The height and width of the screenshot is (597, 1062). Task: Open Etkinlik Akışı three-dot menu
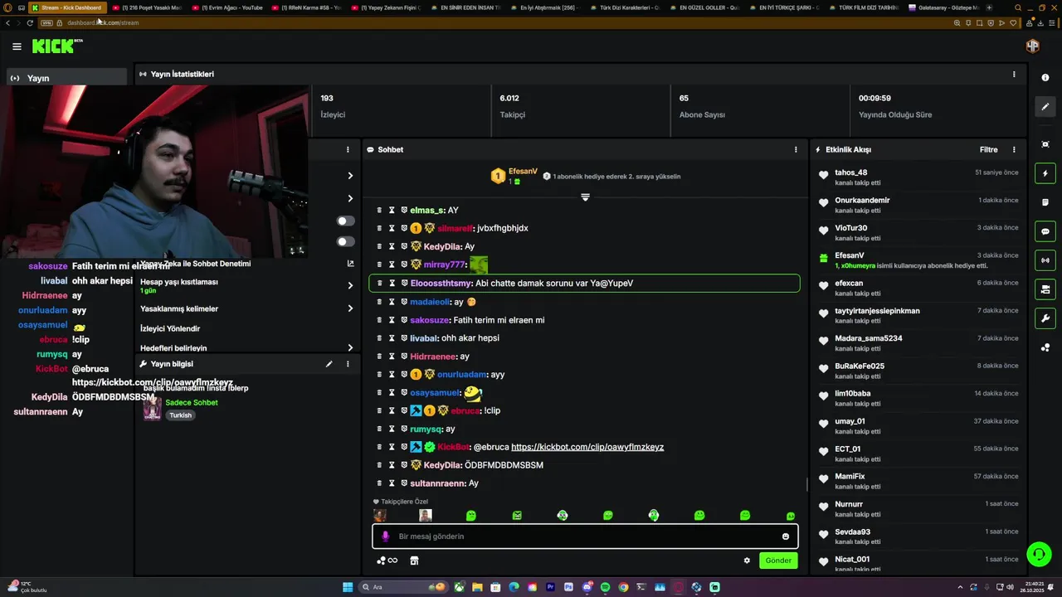point(1014,150)
